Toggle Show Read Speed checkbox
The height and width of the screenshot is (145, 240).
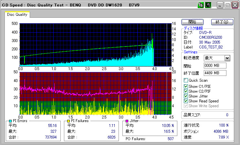tap(186, 101)
